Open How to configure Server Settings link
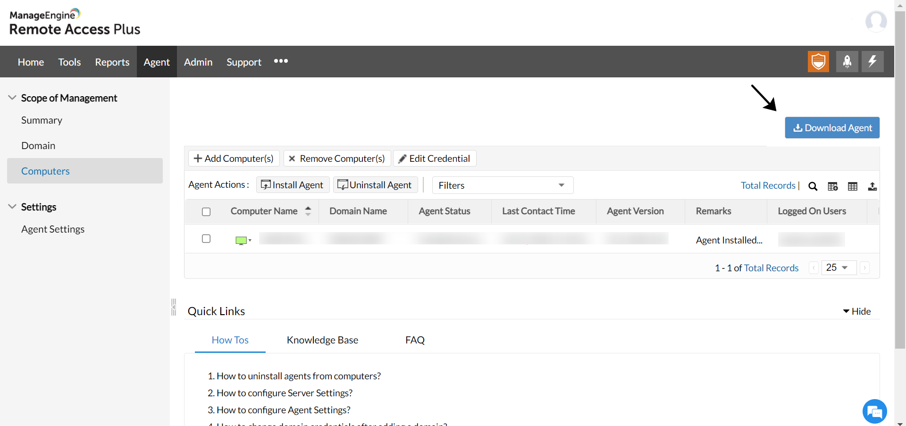906x426 pixels. pos(284,393)
